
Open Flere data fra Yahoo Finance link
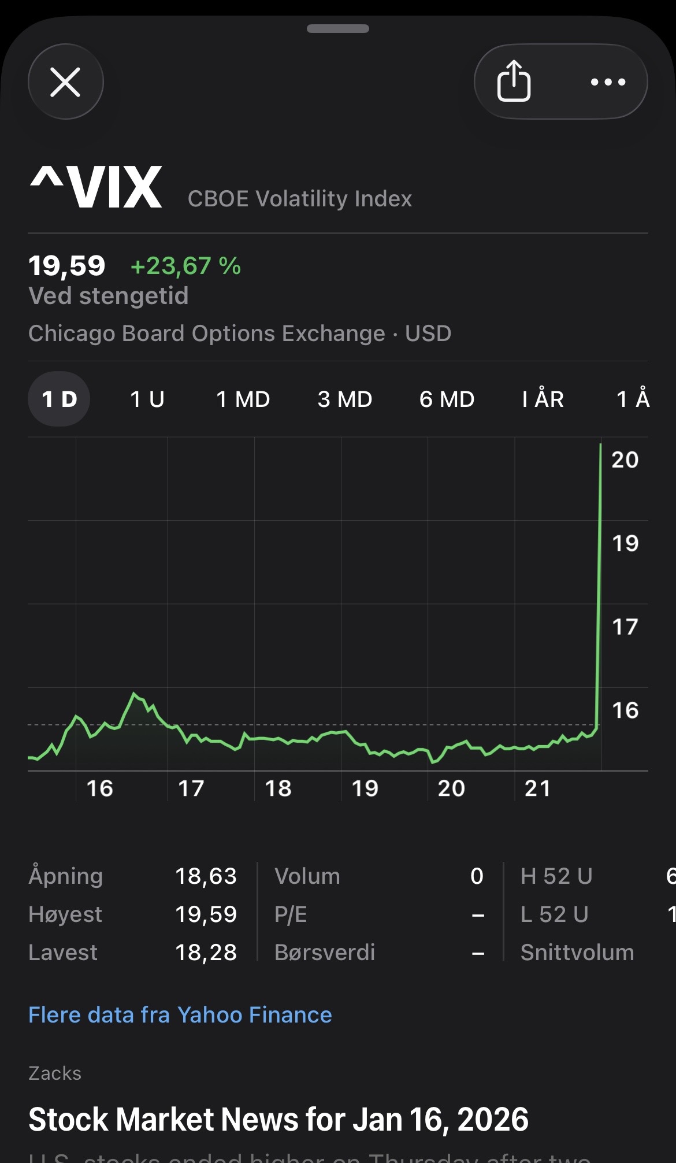[180, 1014]
